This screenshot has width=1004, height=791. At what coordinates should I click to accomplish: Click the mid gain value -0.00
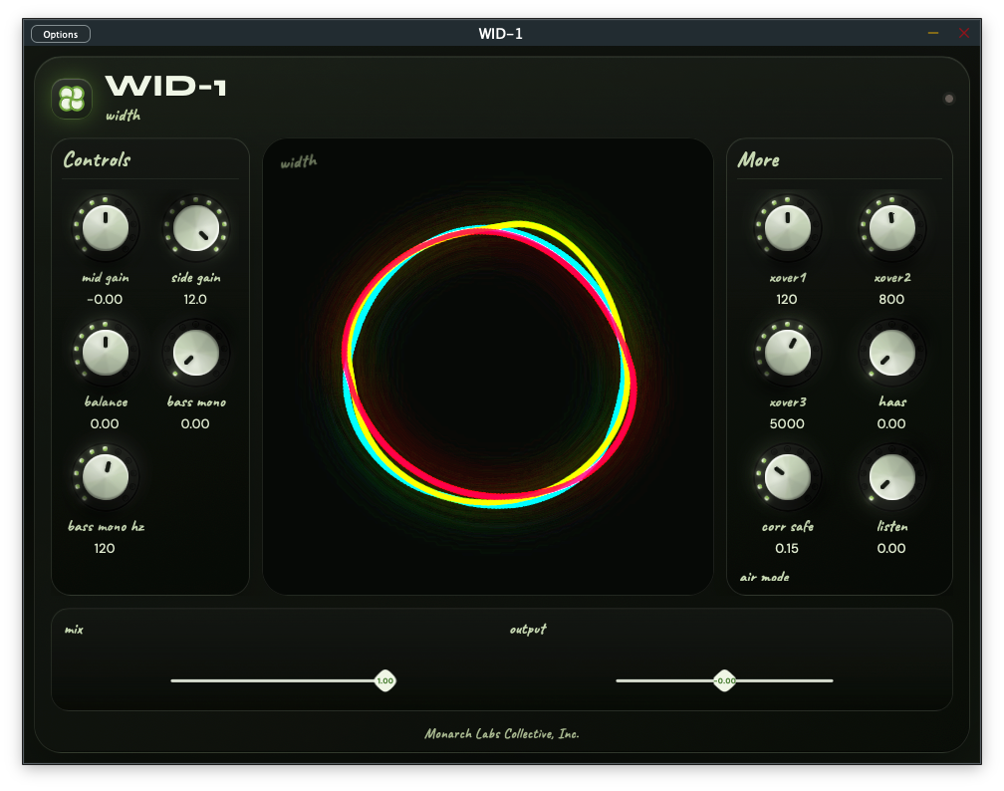105,299
